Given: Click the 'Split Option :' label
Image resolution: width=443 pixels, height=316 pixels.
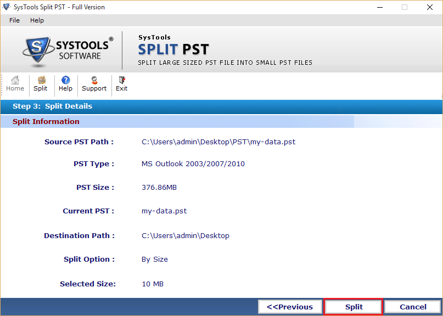Looking at the screenshot, I should pyautogui.click(x=89, y=259).
